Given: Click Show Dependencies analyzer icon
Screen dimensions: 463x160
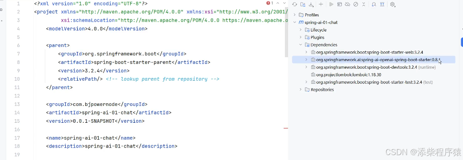Looking at the screenshot, I should tap(374, 4).
